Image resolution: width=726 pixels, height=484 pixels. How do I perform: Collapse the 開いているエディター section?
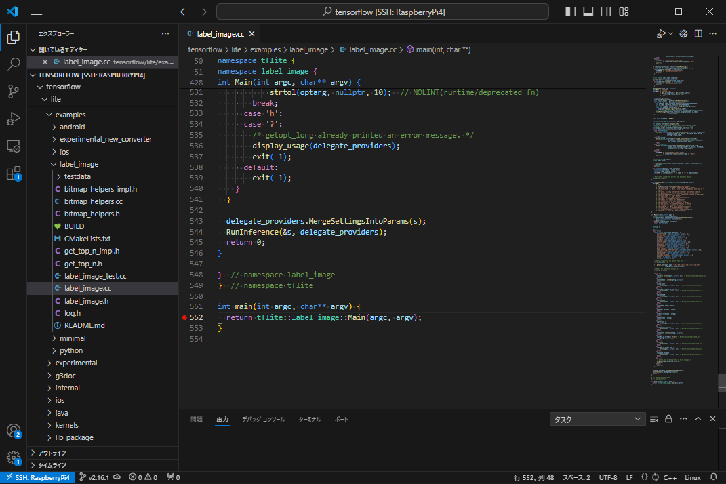click(103, 49)
